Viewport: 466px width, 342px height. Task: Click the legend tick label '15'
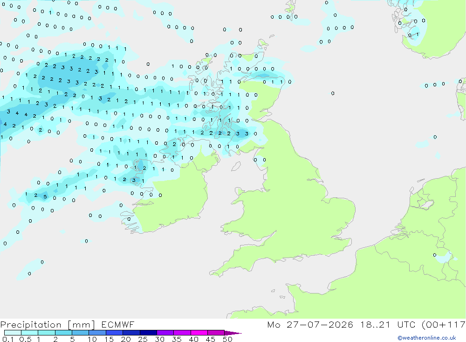tap(109, 339)
